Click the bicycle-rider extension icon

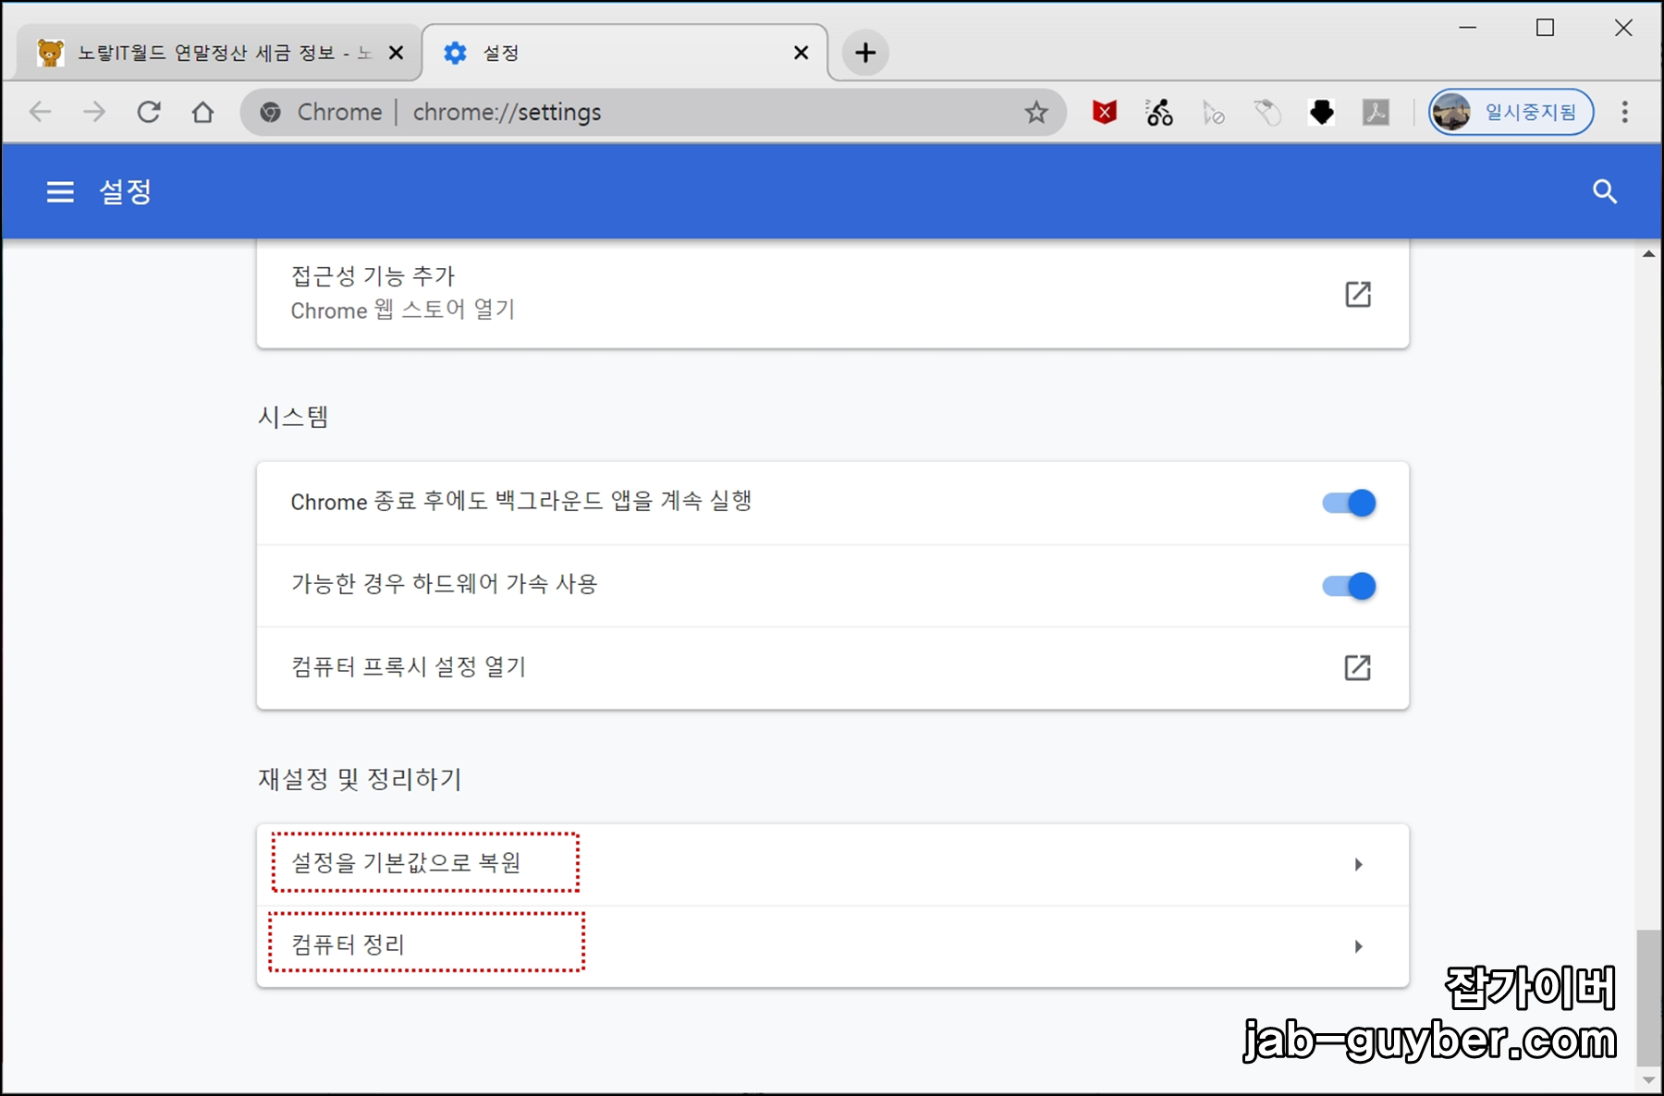[x=1157, y=112]
